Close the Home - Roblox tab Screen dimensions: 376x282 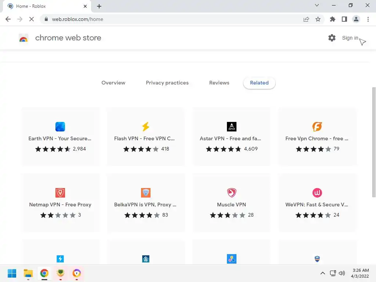[x=85, y=6]
